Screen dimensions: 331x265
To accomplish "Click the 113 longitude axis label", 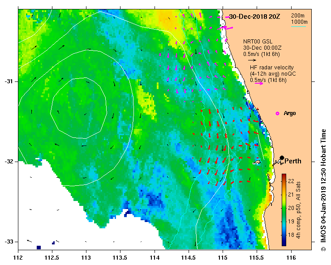I will pyautogui.click(x=86, y=258).
